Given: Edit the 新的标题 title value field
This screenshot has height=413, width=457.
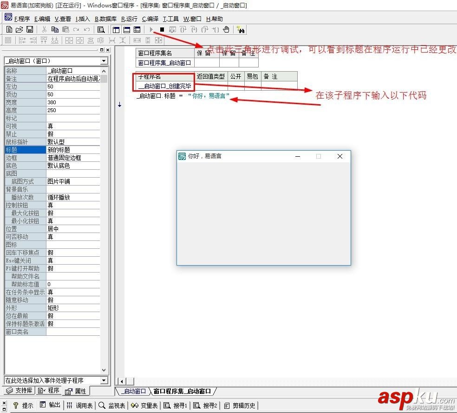Looking at the screenshot, I should point(73,150).
